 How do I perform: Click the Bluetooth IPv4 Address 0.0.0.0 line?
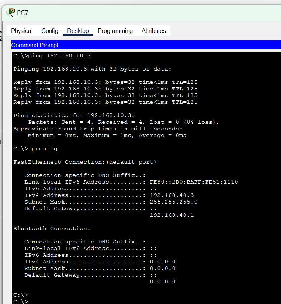(100, 262)
